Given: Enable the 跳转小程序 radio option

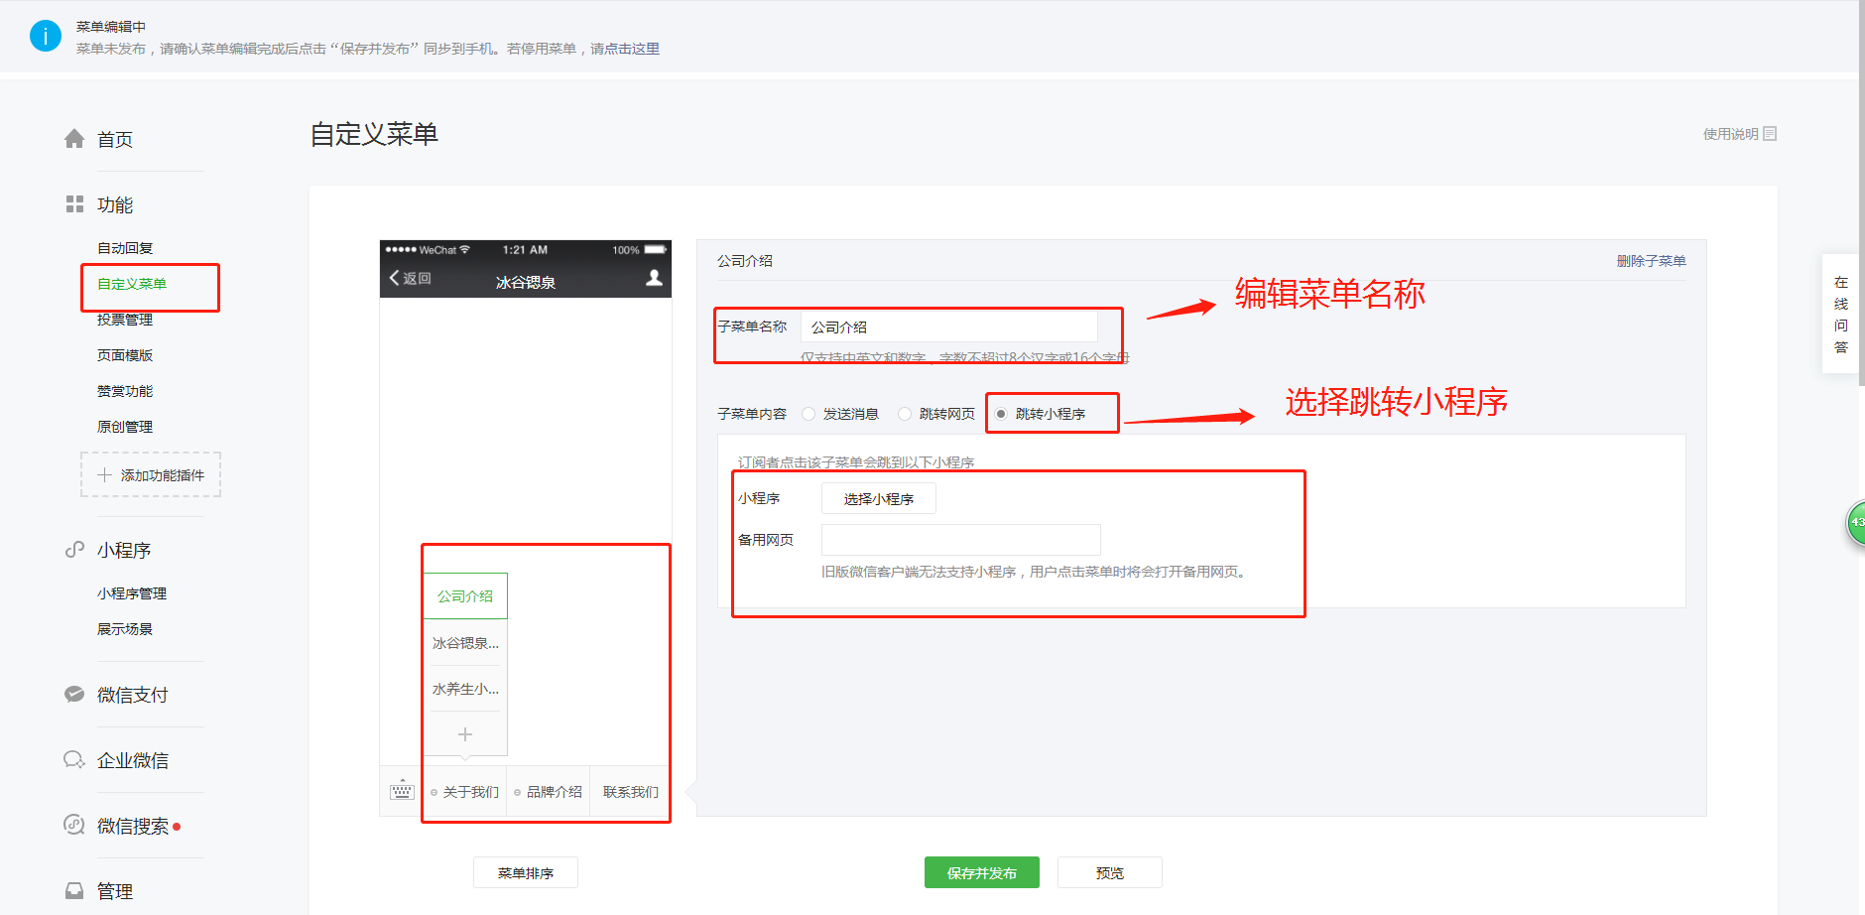Looking at the screenshot, I should click(x=1001, y=414).
